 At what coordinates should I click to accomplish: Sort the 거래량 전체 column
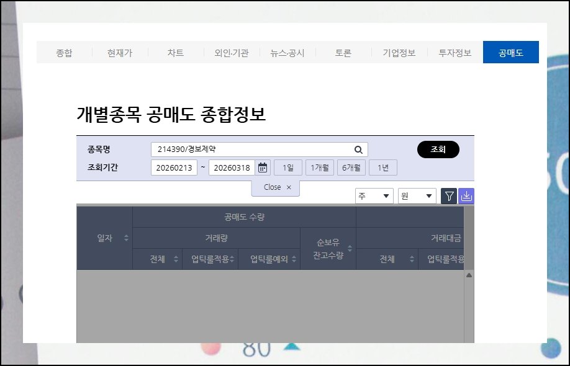tap(176, 259)
